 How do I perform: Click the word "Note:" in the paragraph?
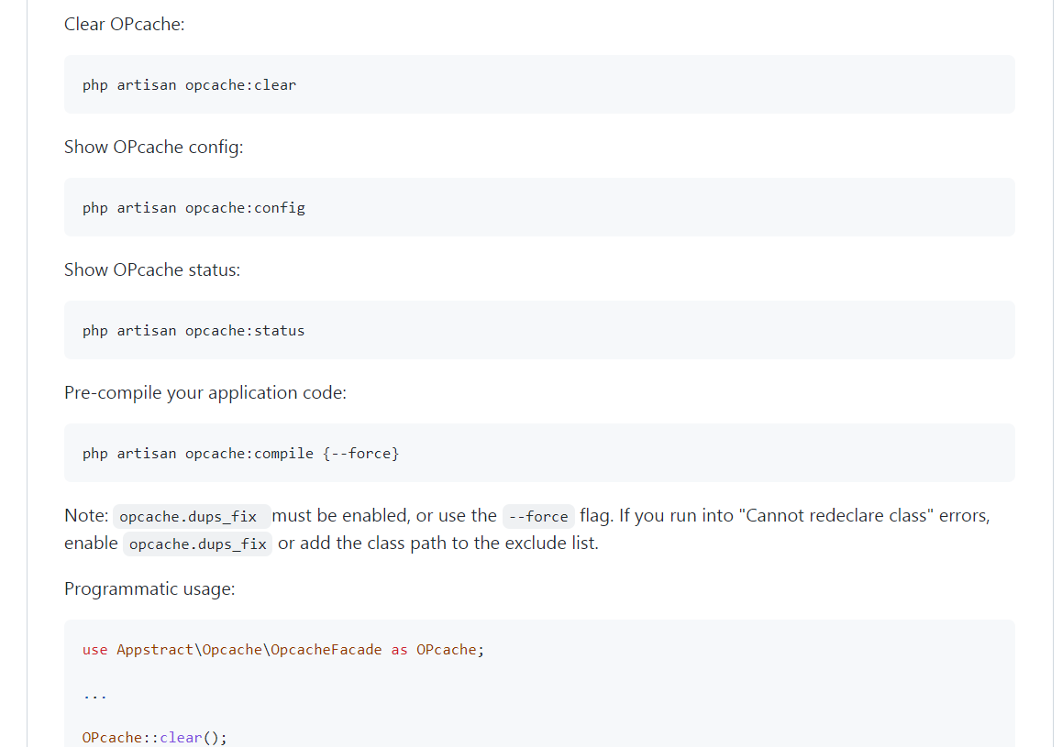pyautogui.click(x=86, y=515)
